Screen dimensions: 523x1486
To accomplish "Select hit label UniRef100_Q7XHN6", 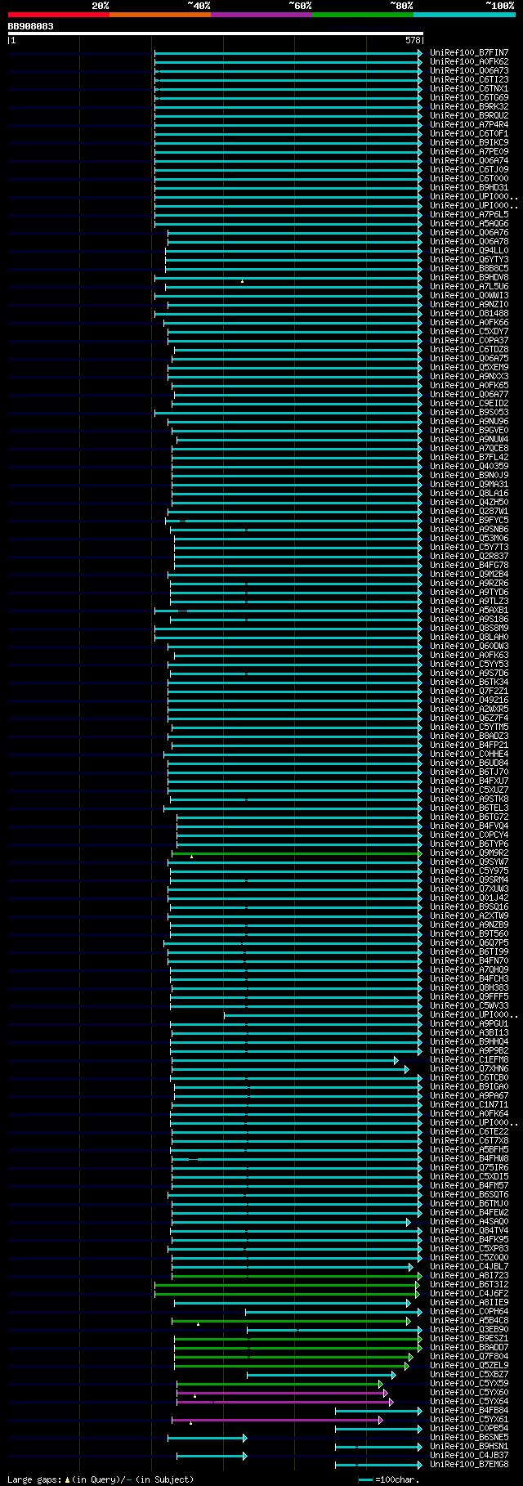I will point(469,1069).
